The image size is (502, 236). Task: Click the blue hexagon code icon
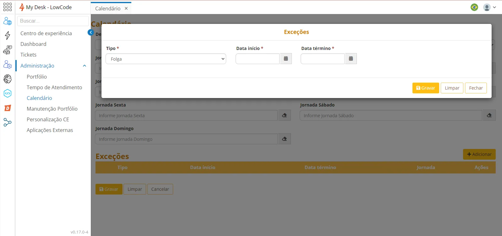click(x=8, y=93)
